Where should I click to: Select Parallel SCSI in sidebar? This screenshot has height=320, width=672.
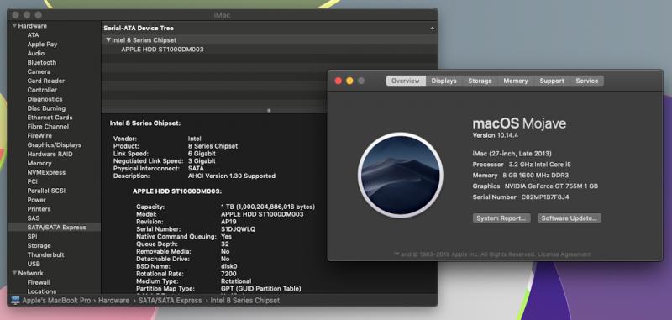(46, 191)
